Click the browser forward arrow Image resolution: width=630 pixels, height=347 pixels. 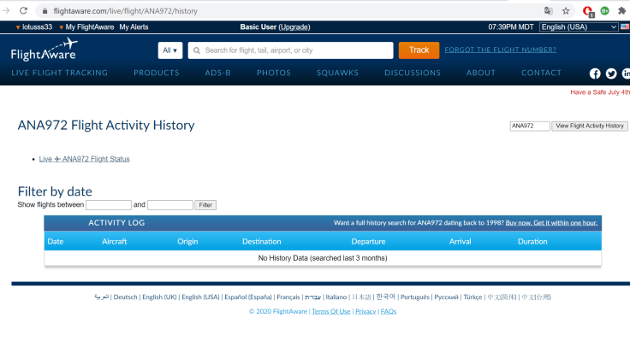tap(6, 11)
